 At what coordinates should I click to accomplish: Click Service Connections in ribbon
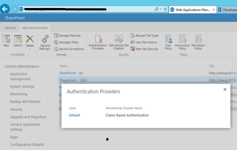(69, 49)
